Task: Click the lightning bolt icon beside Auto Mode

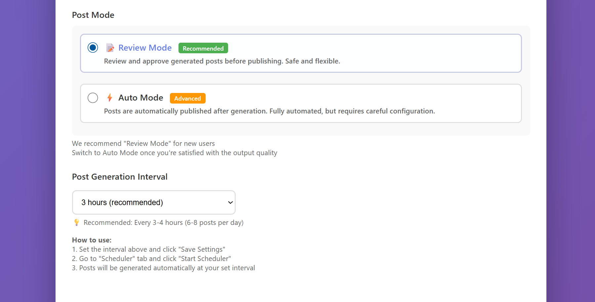Action: tap(109, 98)
